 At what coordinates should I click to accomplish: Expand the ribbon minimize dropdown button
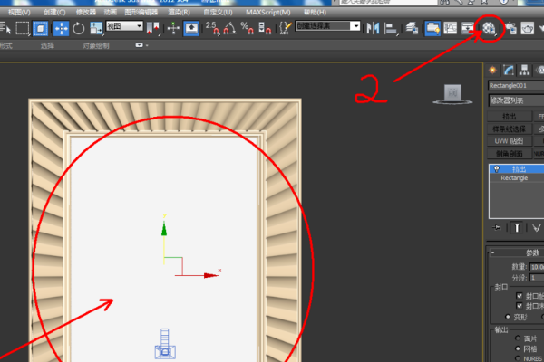pyautogui.click(x=141, y=45)
